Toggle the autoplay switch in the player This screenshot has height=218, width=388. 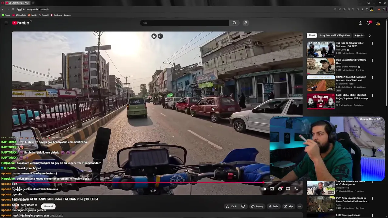265,189
